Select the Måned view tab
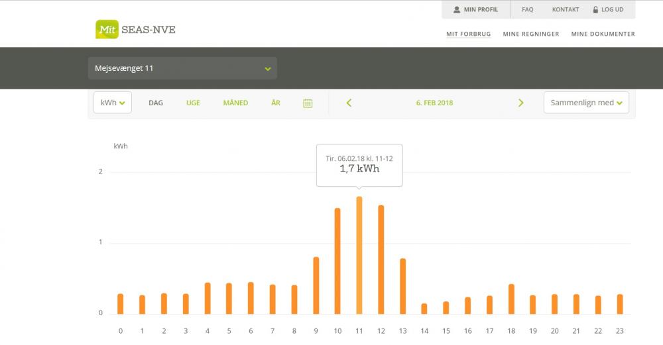 [235, 103]
